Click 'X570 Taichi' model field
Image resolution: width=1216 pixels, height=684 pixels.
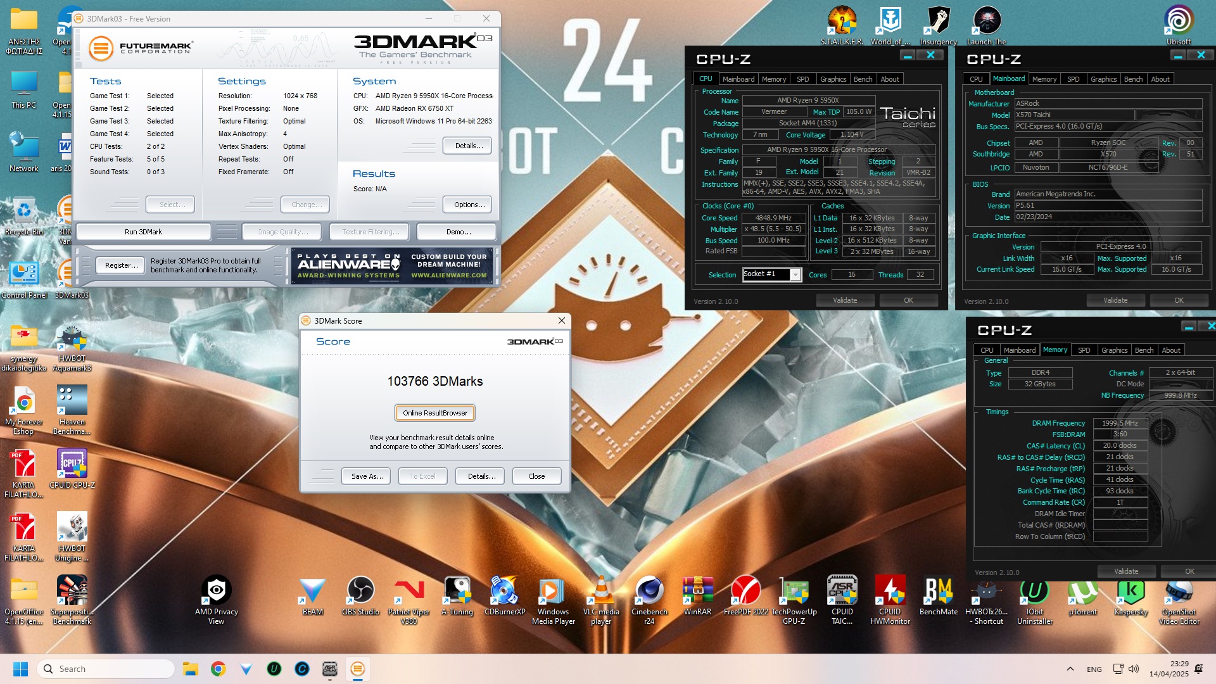[x=1074, y=115]
